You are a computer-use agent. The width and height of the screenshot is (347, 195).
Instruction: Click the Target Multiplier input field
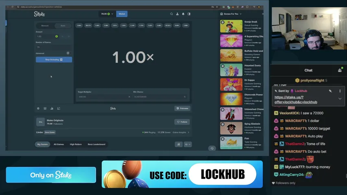click(x=104, y=97)
